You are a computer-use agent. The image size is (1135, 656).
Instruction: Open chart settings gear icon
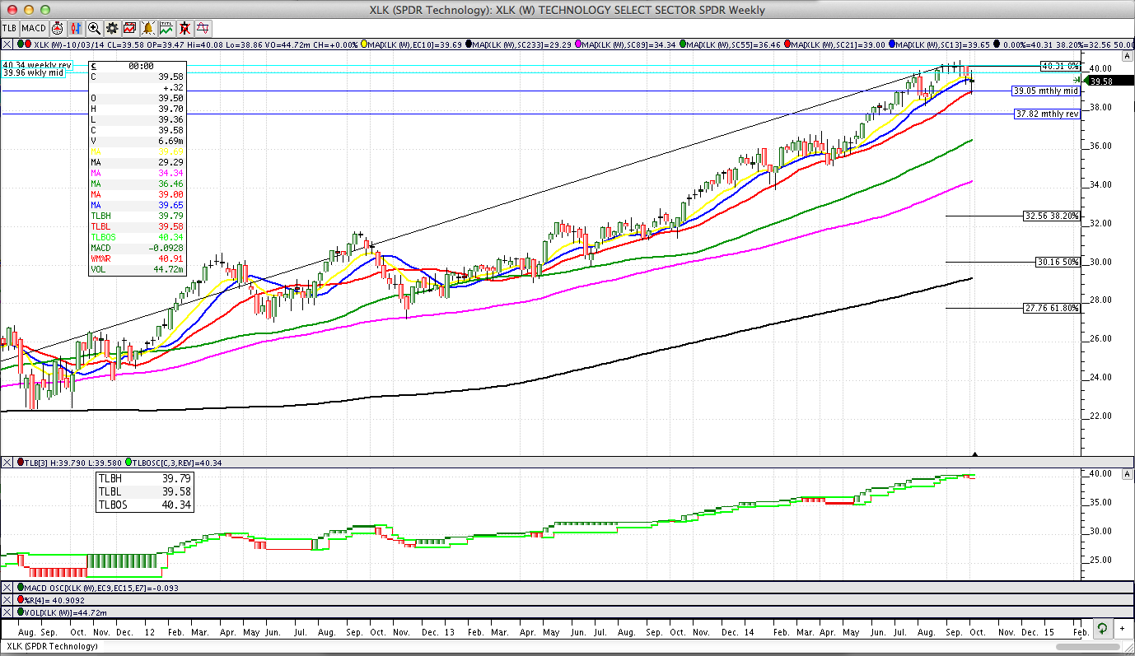point(112,28)
